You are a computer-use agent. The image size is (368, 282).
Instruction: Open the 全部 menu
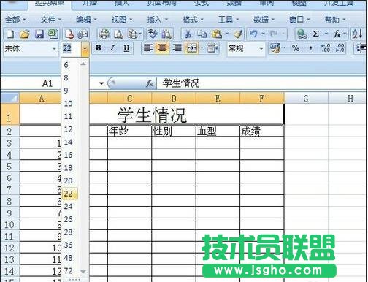(x=15, y=20)
